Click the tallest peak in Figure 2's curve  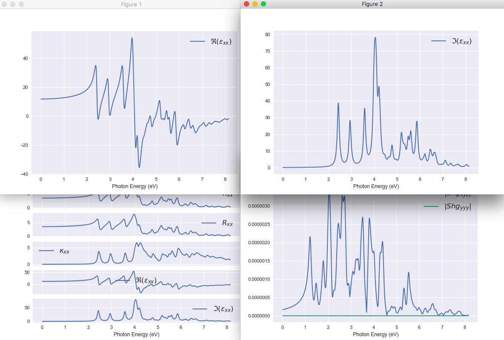coord(375,37)
